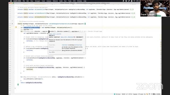Click the inspector face icon in status bar
The width and height of the screenshot is (170, 95).
pos(147,94)
